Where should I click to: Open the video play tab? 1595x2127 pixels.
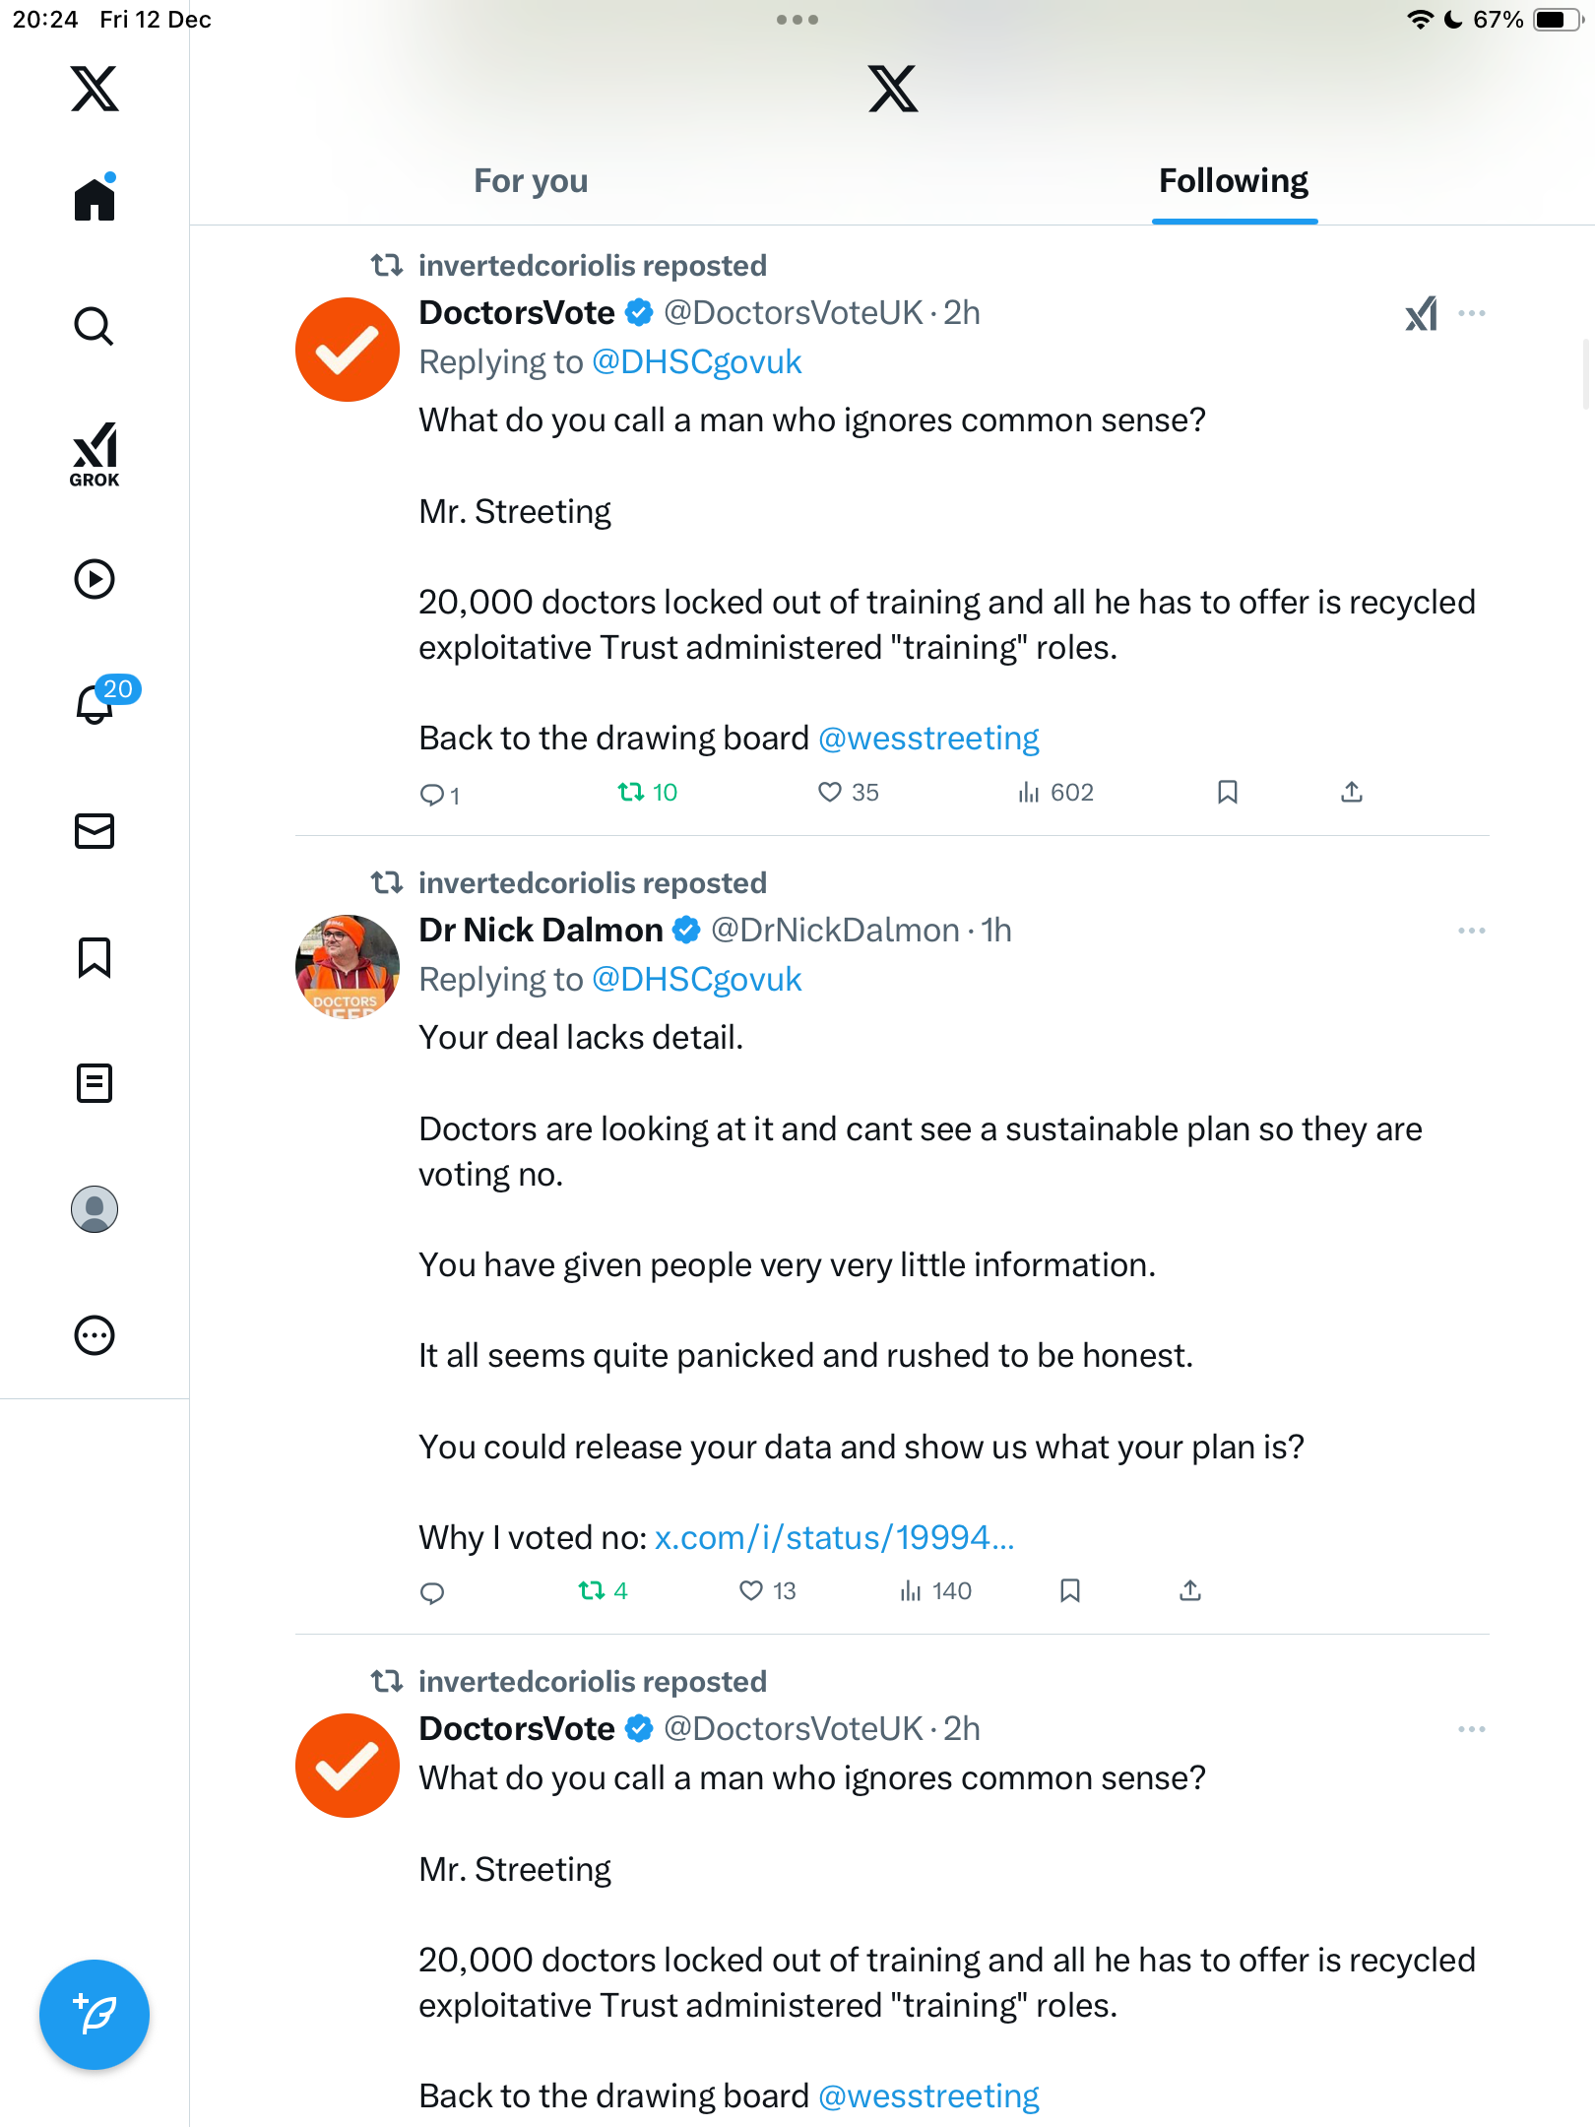(95, 579)
